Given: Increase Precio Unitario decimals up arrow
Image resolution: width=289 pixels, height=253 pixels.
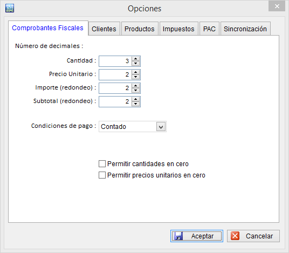Looking at the screenshot, I should (136, 72).
